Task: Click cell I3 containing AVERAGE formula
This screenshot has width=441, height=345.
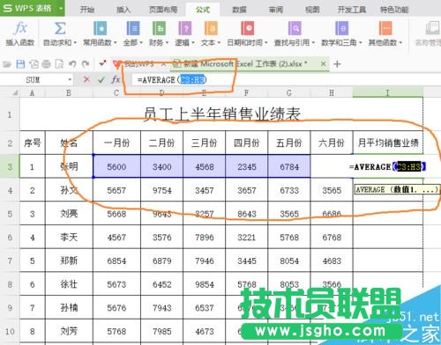Action: pyautogui.click(x=388, y=166)
